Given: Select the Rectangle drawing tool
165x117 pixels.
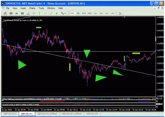Looking at the screenshot, I should 22,13.
